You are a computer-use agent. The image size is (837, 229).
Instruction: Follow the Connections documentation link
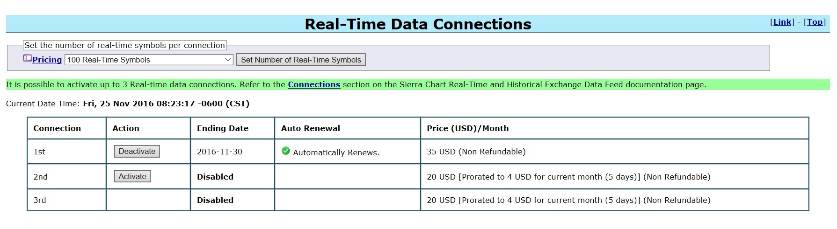[314, 84]
